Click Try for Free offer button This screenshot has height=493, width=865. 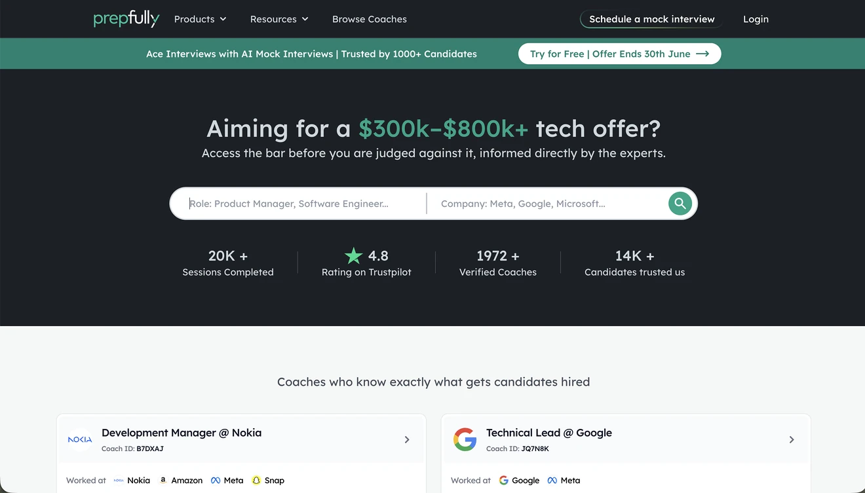tap(619, 54)
